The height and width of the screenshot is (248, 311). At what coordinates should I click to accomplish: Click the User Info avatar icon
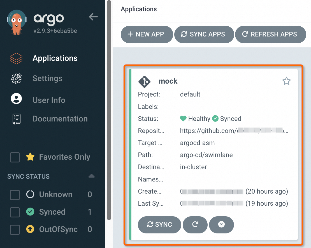click(16, 98)
